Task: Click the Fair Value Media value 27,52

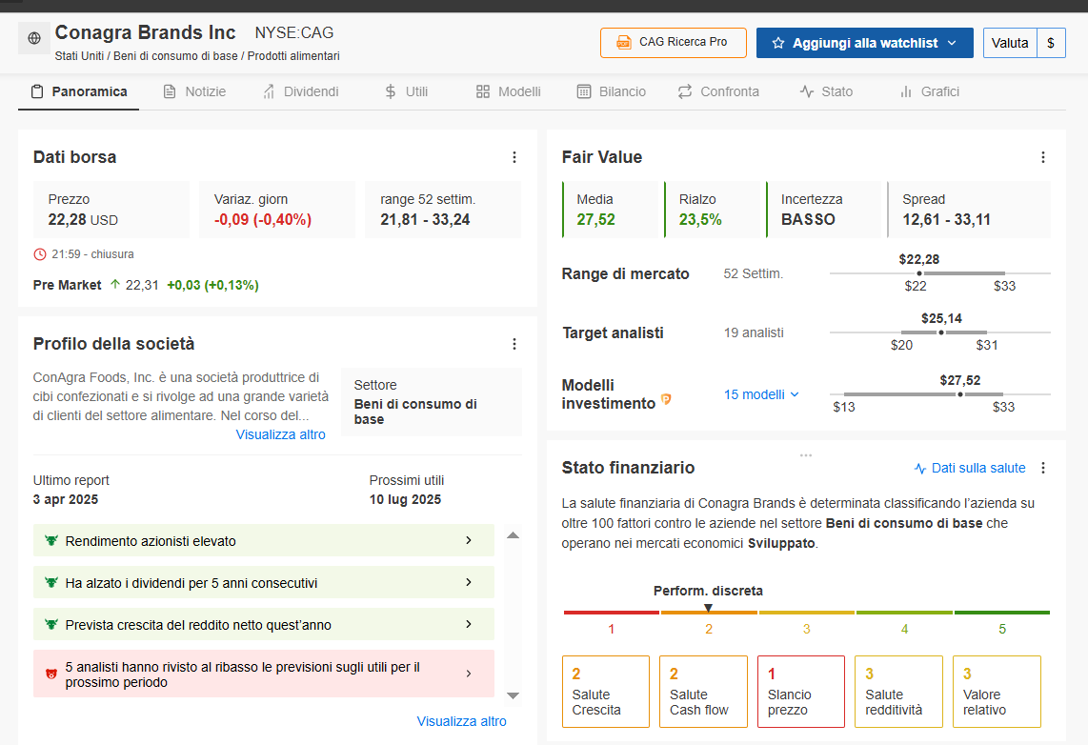Action: [x=596, y=220]
